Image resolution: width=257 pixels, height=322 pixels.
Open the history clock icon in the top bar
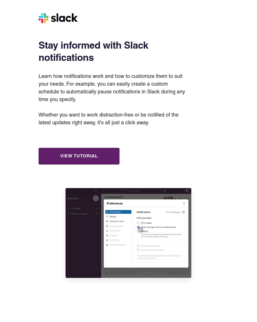[x=95, y=191]
